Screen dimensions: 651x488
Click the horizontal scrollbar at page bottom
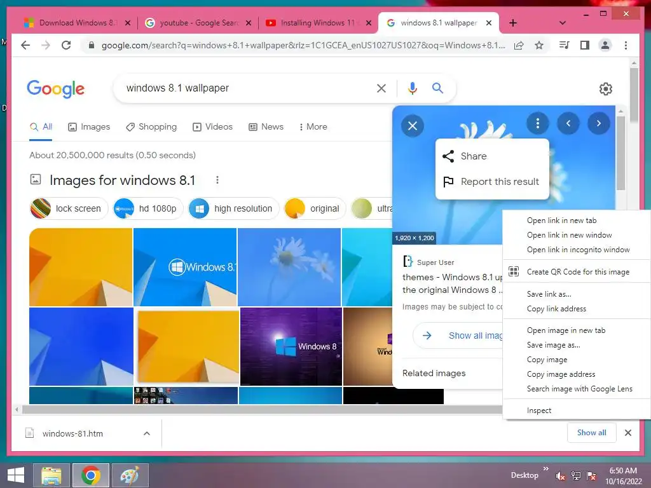[x=261, y=410]
